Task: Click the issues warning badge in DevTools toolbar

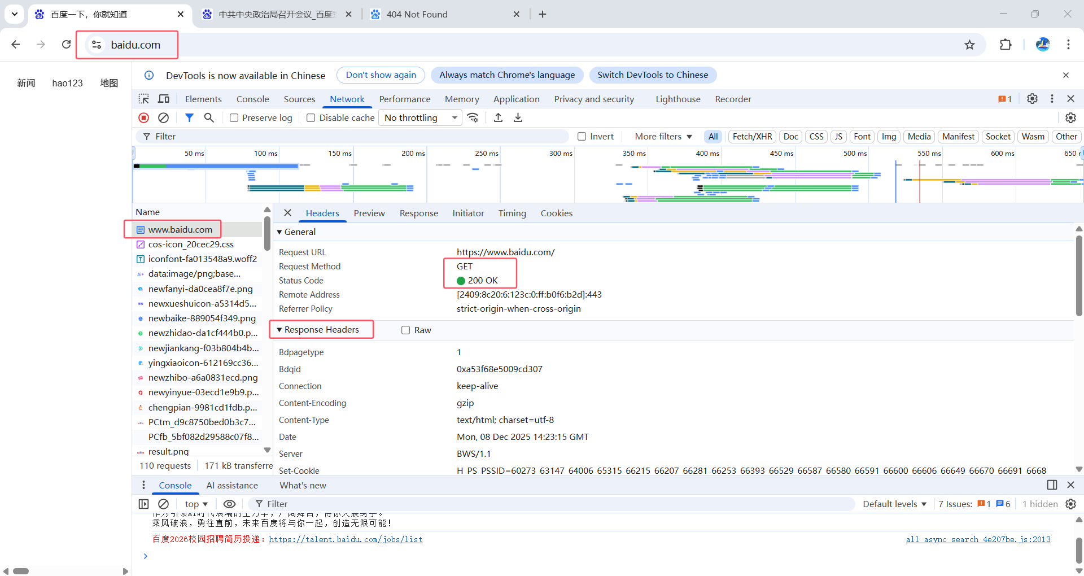Action: pyautogui.click(x=1005, y=99)
